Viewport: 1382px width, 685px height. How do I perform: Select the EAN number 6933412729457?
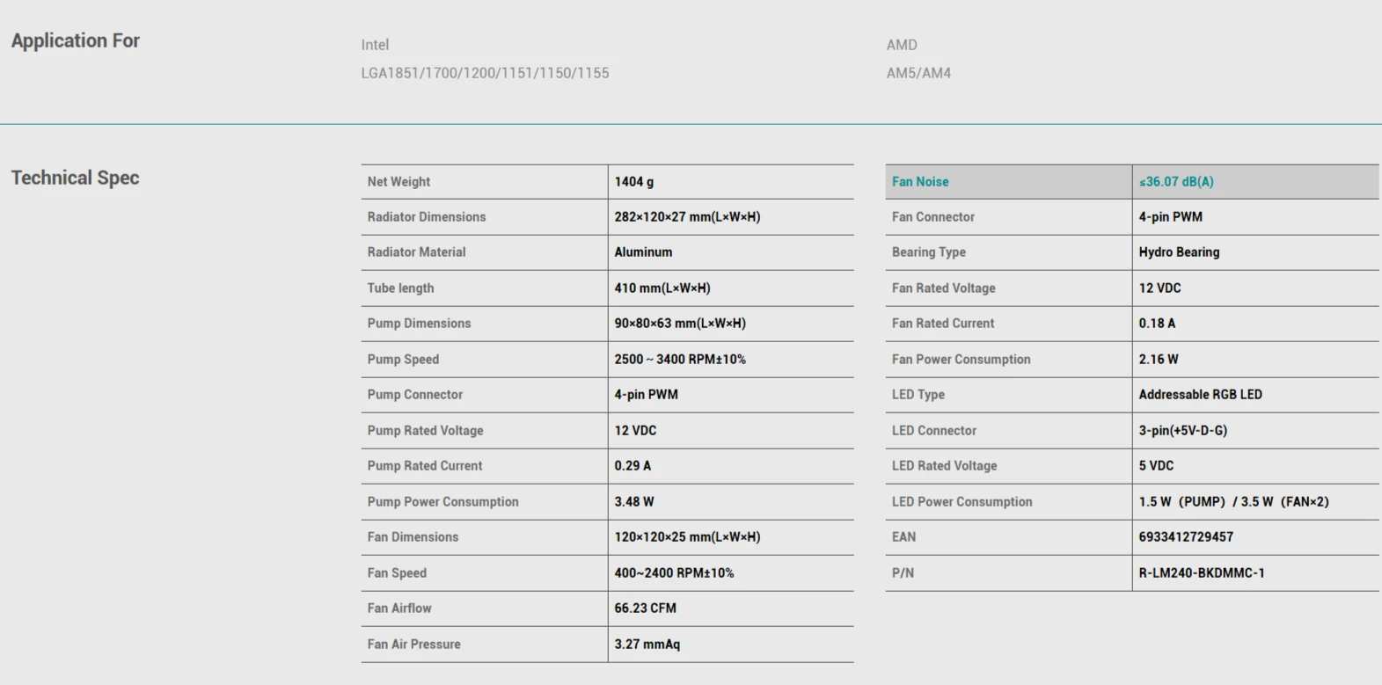pyautogui.click(x=1186, y=537)
